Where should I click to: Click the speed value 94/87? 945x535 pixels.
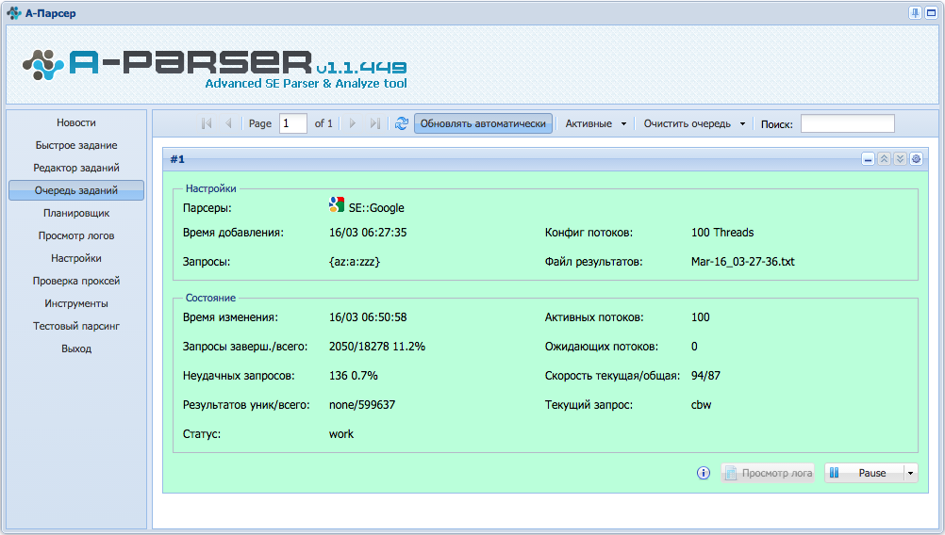[705, 376]
